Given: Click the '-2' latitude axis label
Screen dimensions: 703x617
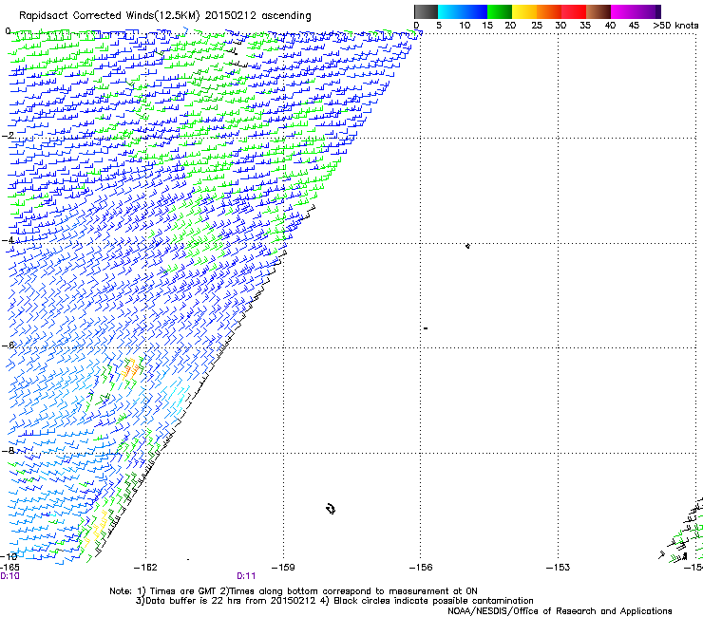Looking at the screenshot, I should (x=8, y=136).
